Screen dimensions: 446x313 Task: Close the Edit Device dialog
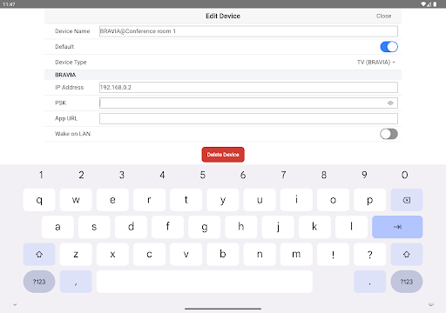click(x=383, y=16)
